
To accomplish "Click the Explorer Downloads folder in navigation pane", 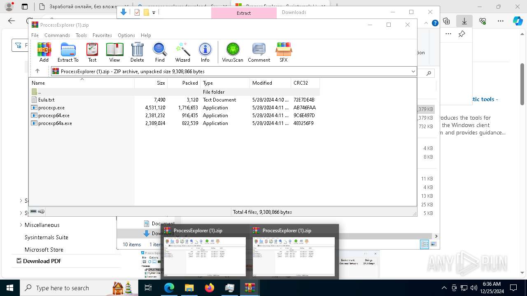I will click(158, 234).
